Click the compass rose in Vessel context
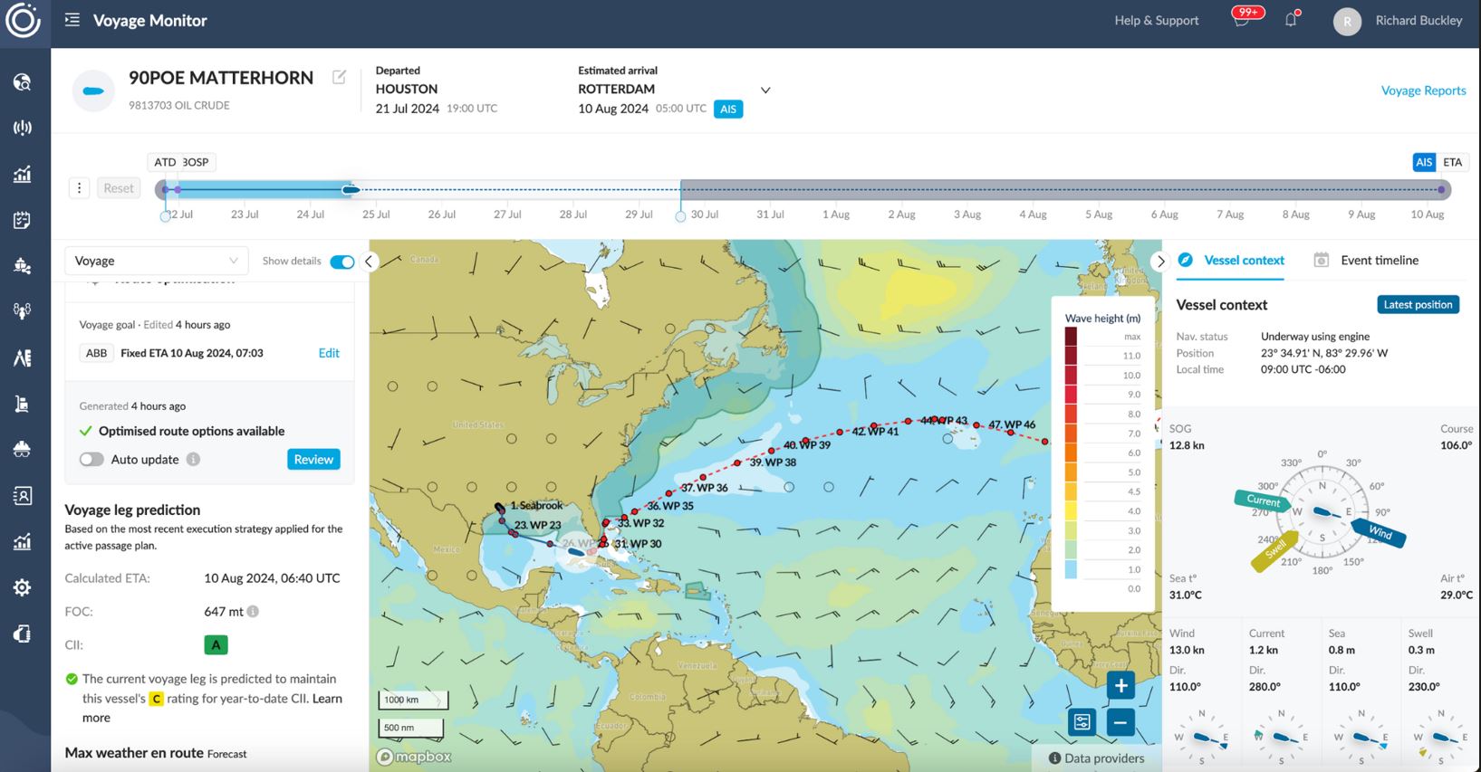1481x772 pixels. click(1322, 511)
